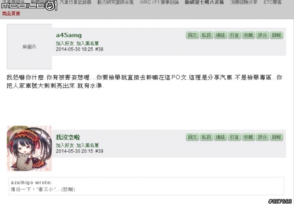The width and height of the screenshot is (294, 205).
Task: Open 消費經驗分享 forum tab
Action: coord(243,2)
